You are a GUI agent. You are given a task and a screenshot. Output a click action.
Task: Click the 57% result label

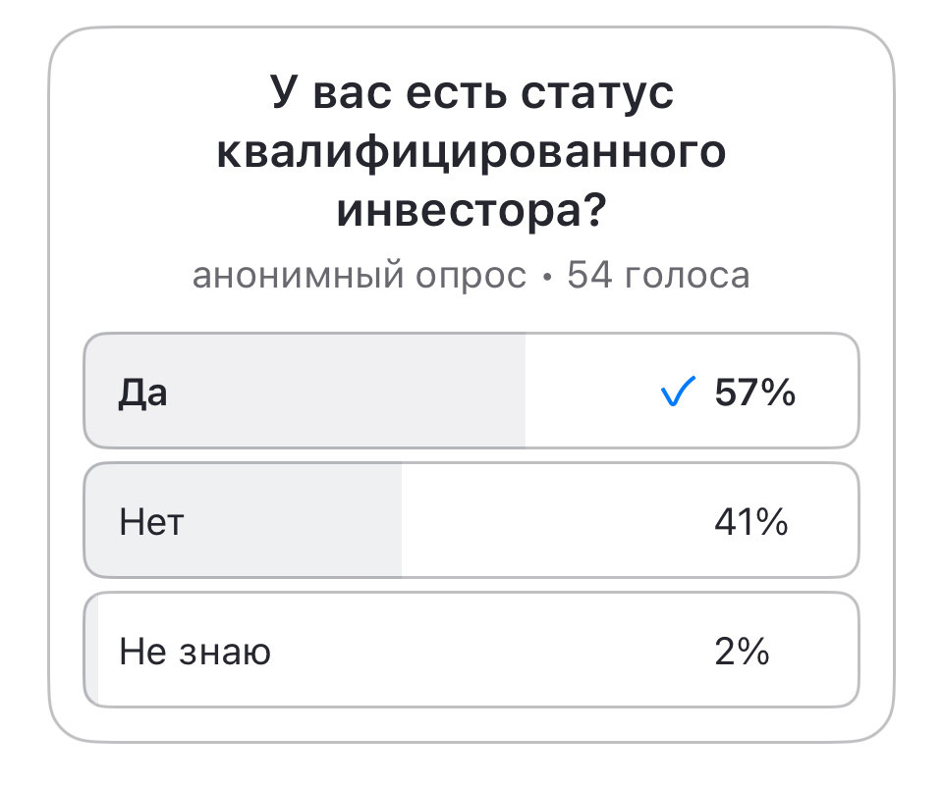click(x=753, y=392)
